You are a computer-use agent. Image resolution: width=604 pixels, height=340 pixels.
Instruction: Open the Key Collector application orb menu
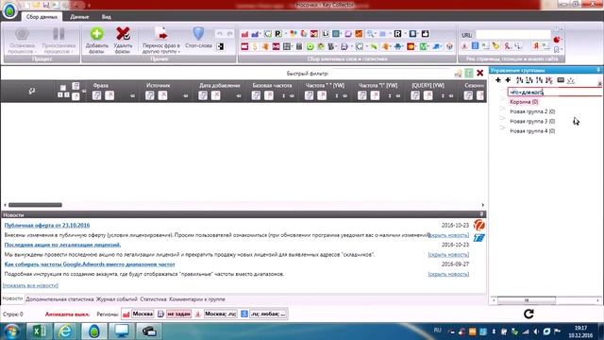click(x=9, y=10)
